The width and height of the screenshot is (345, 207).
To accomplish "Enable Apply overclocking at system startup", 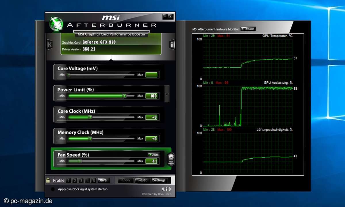I will pos(53,189).
